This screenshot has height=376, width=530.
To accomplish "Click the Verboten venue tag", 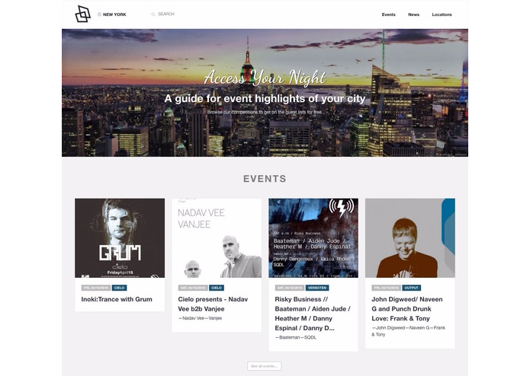I will [317, 288].
